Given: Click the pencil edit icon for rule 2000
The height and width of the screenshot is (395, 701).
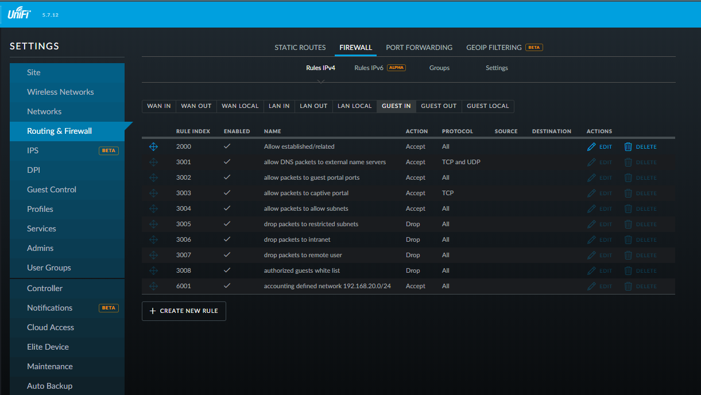Looking at the screenshot, I should [x=592, y=147].
